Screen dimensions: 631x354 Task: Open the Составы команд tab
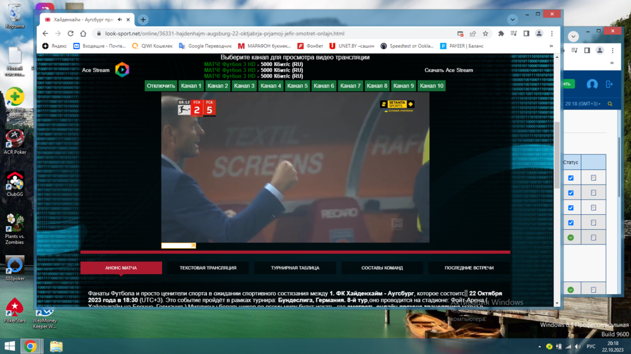[382, 268]
